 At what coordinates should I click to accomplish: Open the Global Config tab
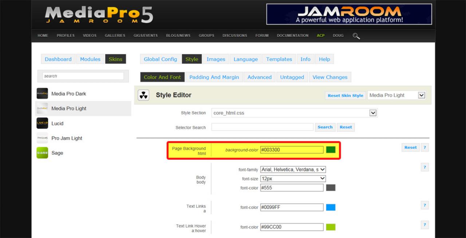pos(161,59)
